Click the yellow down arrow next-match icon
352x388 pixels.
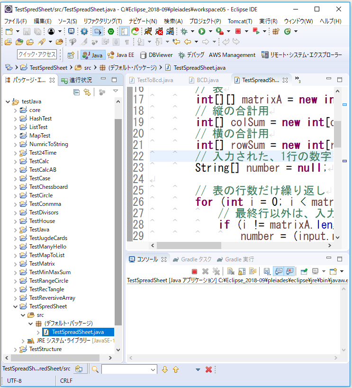(164, 370)
